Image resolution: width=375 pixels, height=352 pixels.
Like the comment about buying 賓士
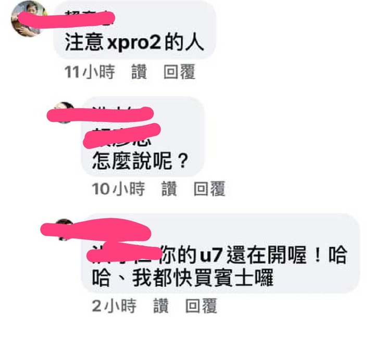click(x=161, y=306)
